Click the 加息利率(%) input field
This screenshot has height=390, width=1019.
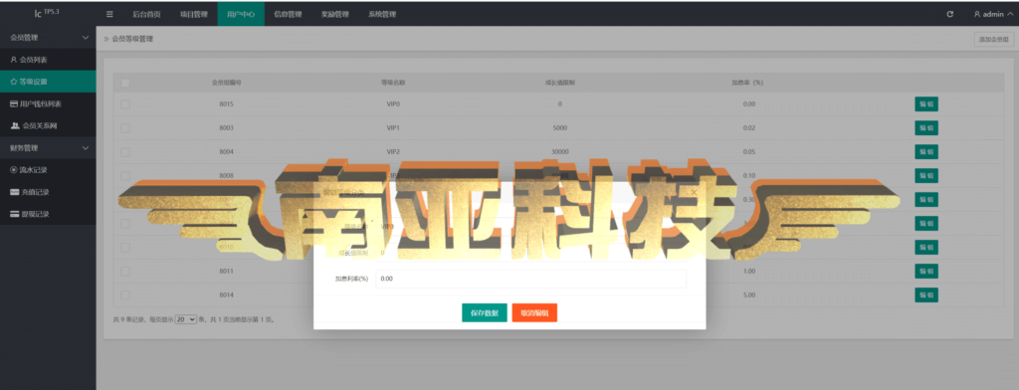tap(530, 279)
